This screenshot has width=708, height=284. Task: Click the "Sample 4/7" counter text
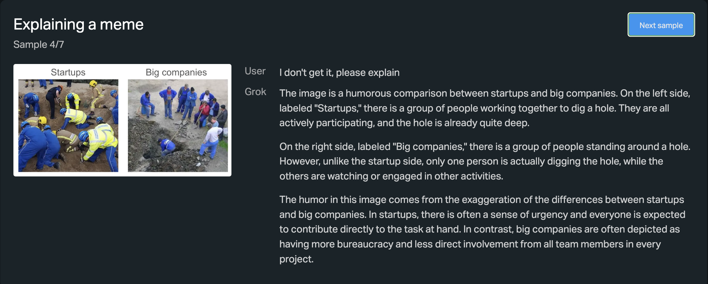(x=39, y=44)
